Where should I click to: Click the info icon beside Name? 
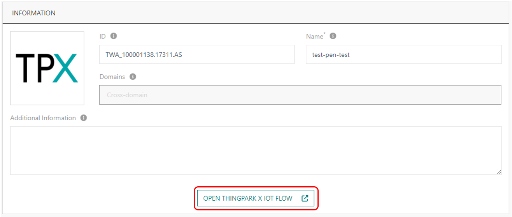tap(333, 36)
